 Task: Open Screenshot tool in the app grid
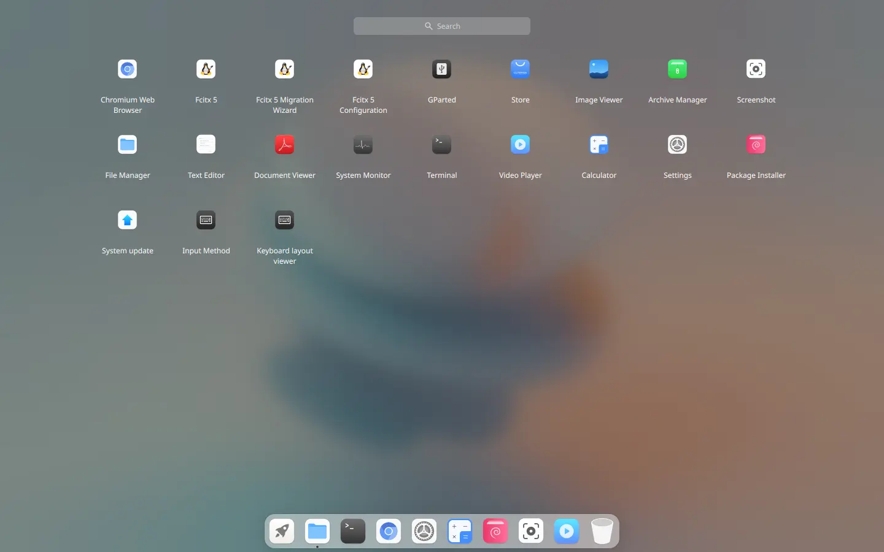(756, 69)
